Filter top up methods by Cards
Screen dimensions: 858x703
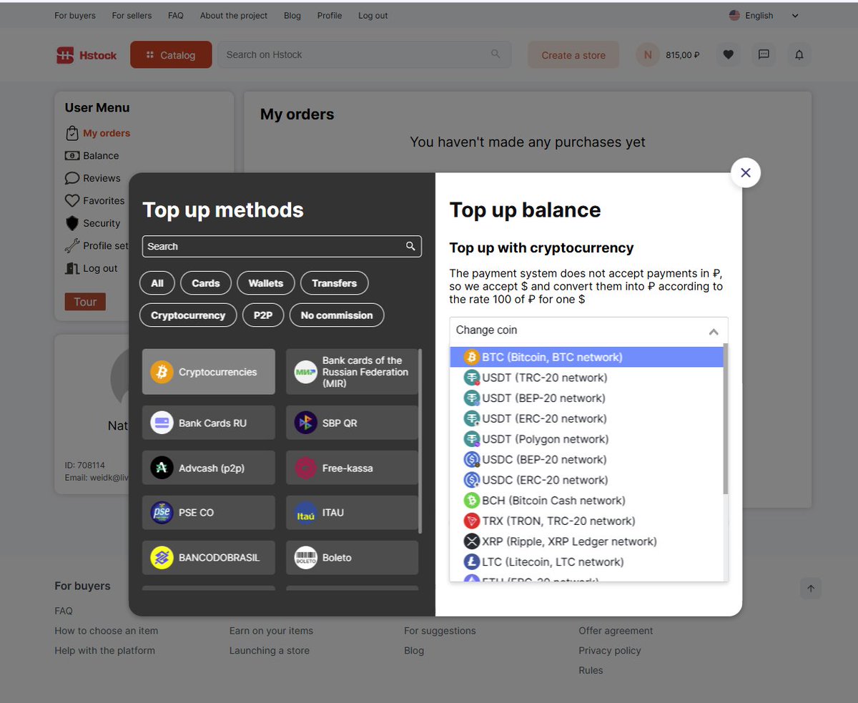(x=206, y=283)
